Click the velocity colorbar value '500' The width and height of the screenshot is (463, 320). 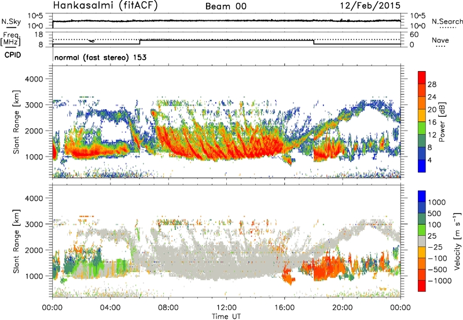435,213
